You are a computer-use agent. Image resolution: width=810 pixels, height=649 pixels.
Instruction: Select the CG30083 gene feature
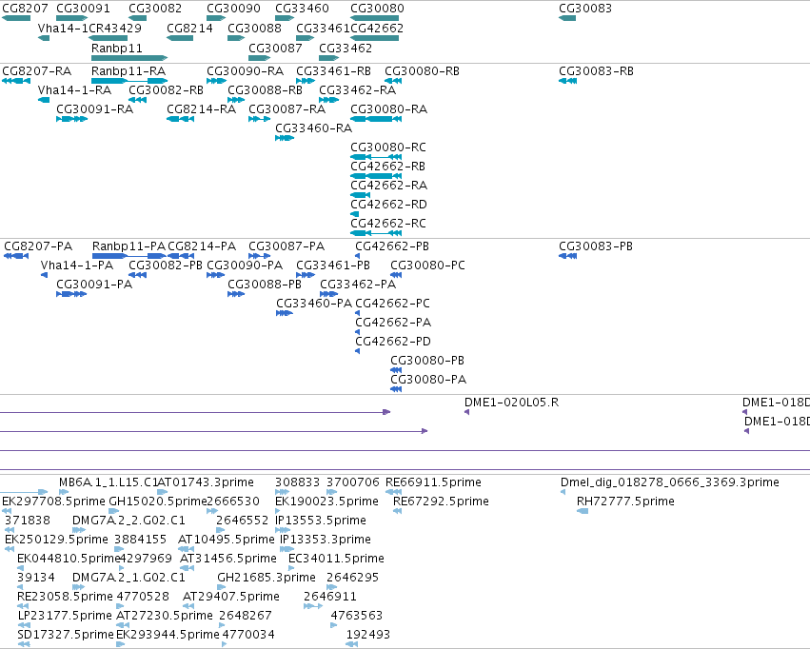point(567,19)
